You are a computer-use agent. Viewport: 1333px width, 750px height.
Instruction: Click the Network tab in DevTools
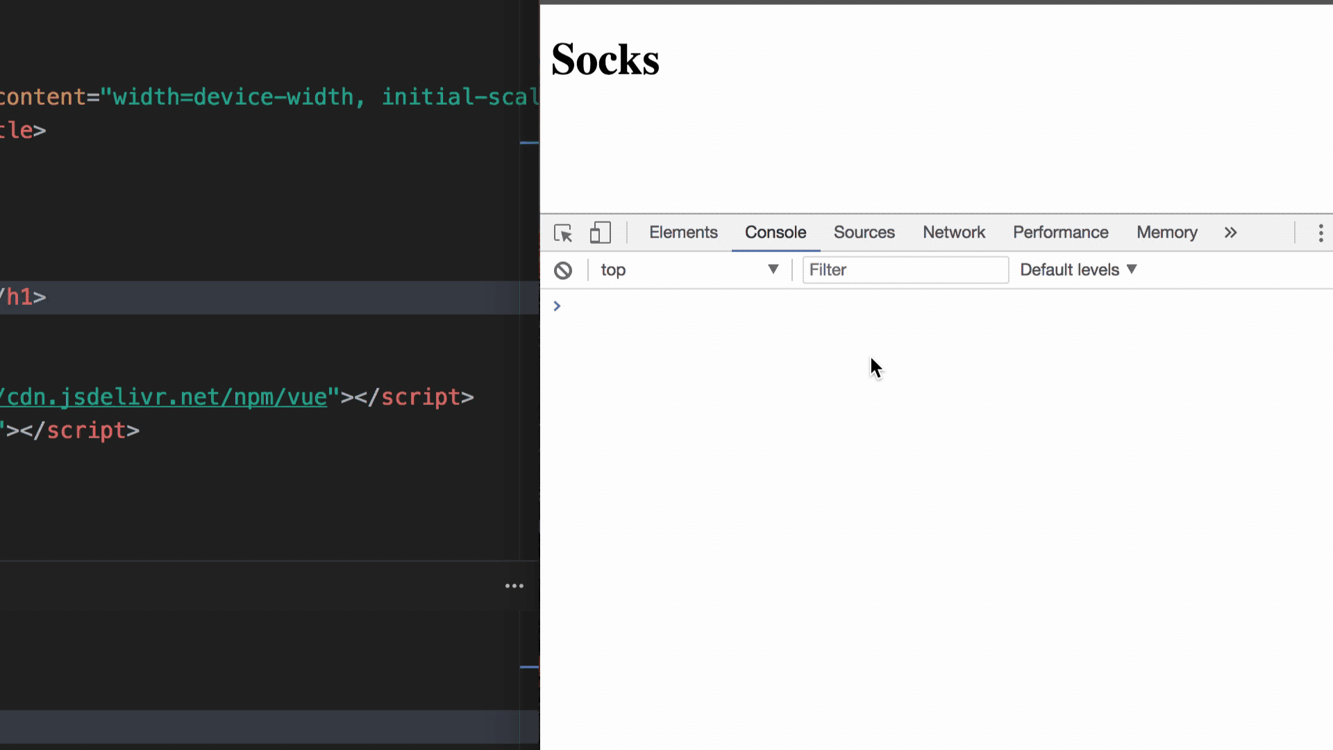[x=953, y=232]
